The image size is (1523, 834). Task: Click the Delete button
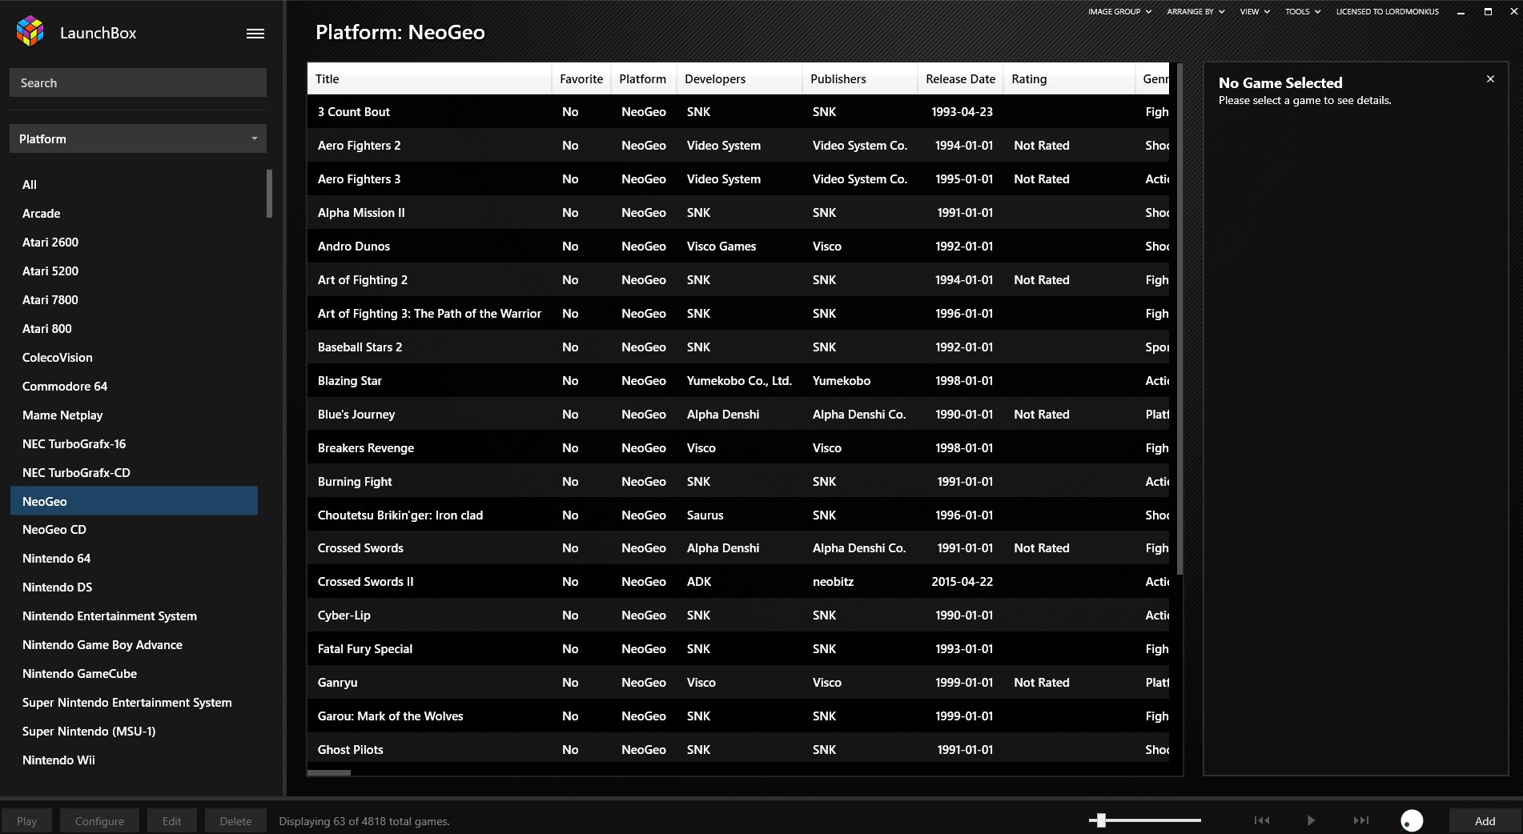point(235,821)
